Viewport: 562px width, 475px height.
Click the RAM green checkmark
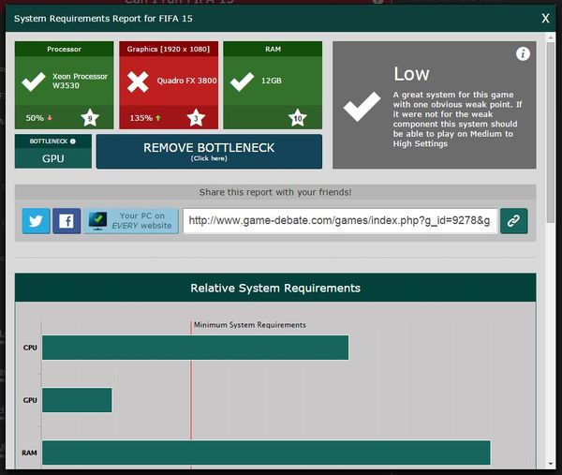coord(243,82)
